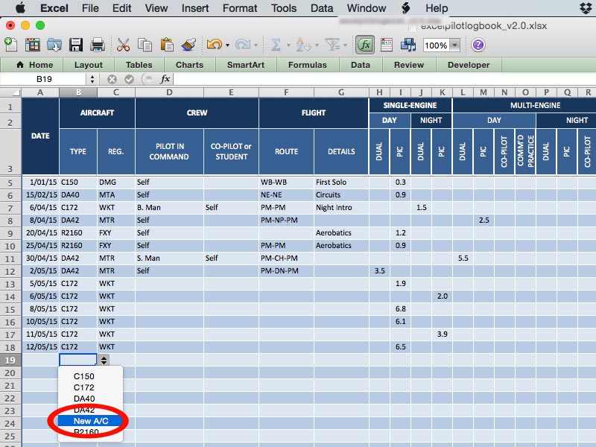Expand the Undo history dropdown arrow

click(226, 46)
